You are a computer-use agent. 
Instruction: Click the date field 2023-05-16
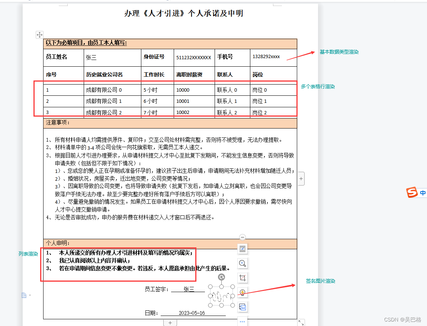pos(192,313)
